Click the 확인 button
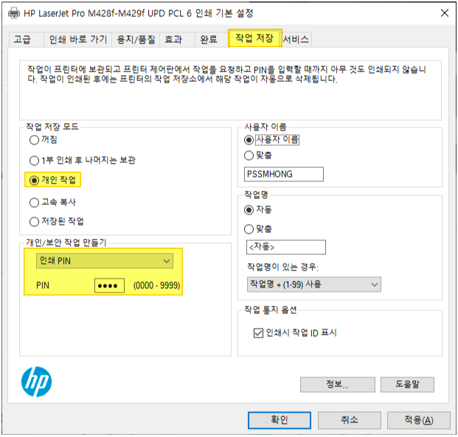 click(280, 420)
